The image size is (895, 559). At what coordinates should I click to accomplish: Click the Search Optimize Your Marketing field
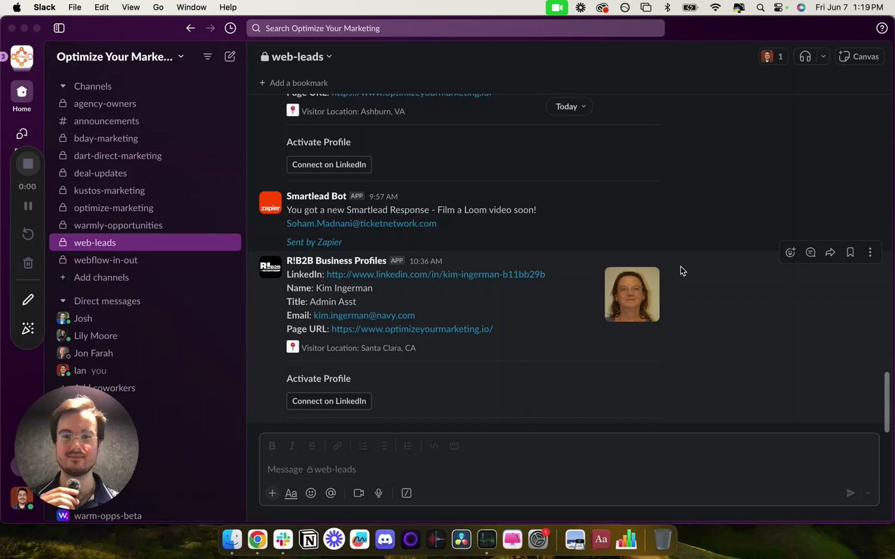(455, 28)
